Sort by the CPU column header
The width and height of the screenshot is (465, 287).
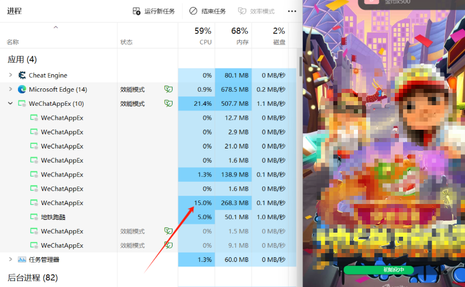(x=197, y=36)
